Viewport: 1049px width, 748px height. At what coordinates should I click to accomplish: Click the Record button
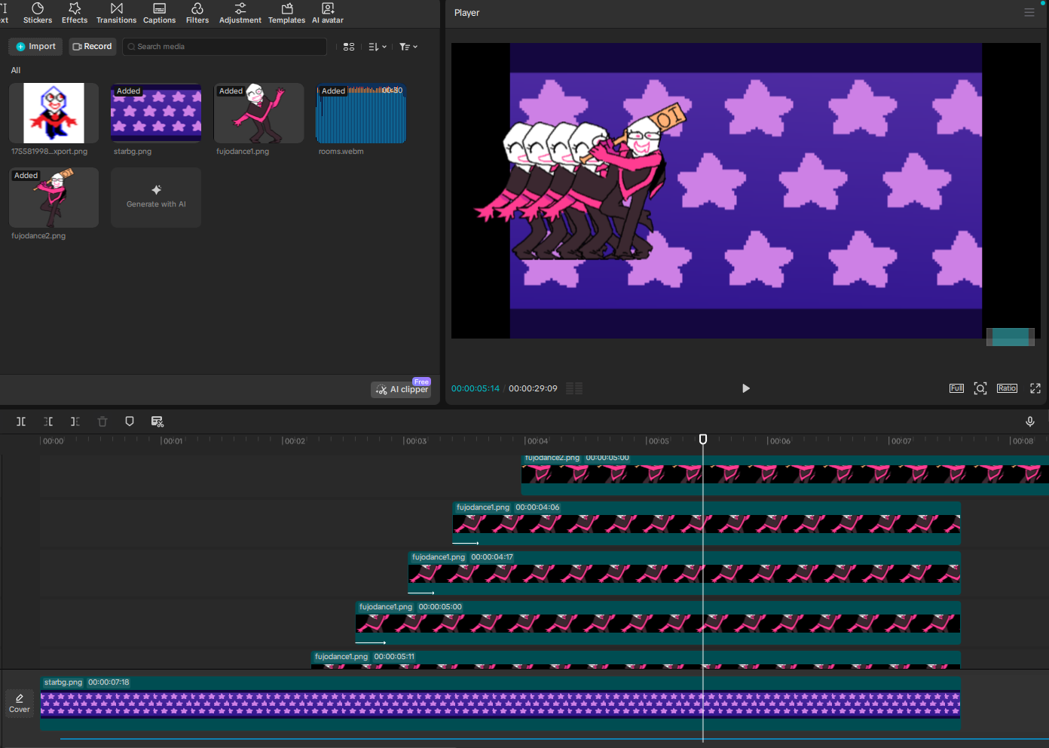(x=93, y=47)
